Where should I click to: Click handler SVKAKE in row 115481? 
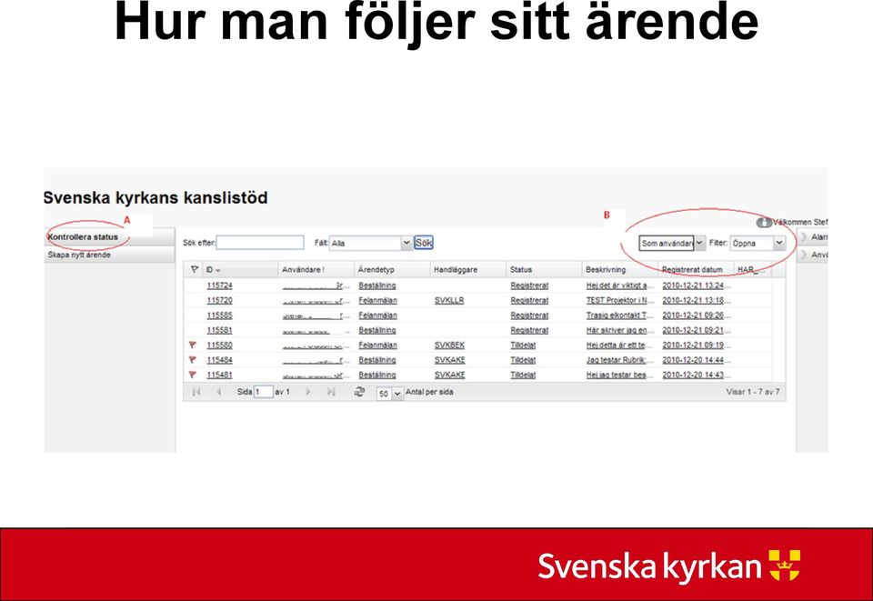click(450, 376)
